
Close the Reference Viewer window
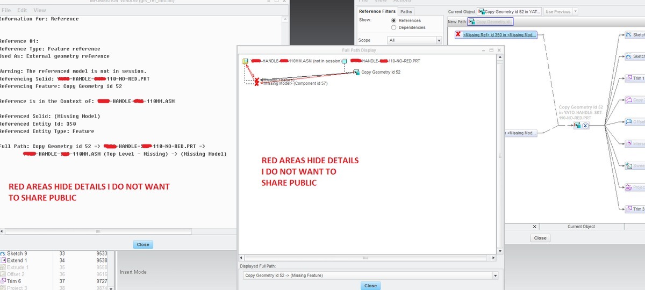click(x=540, y=238)
